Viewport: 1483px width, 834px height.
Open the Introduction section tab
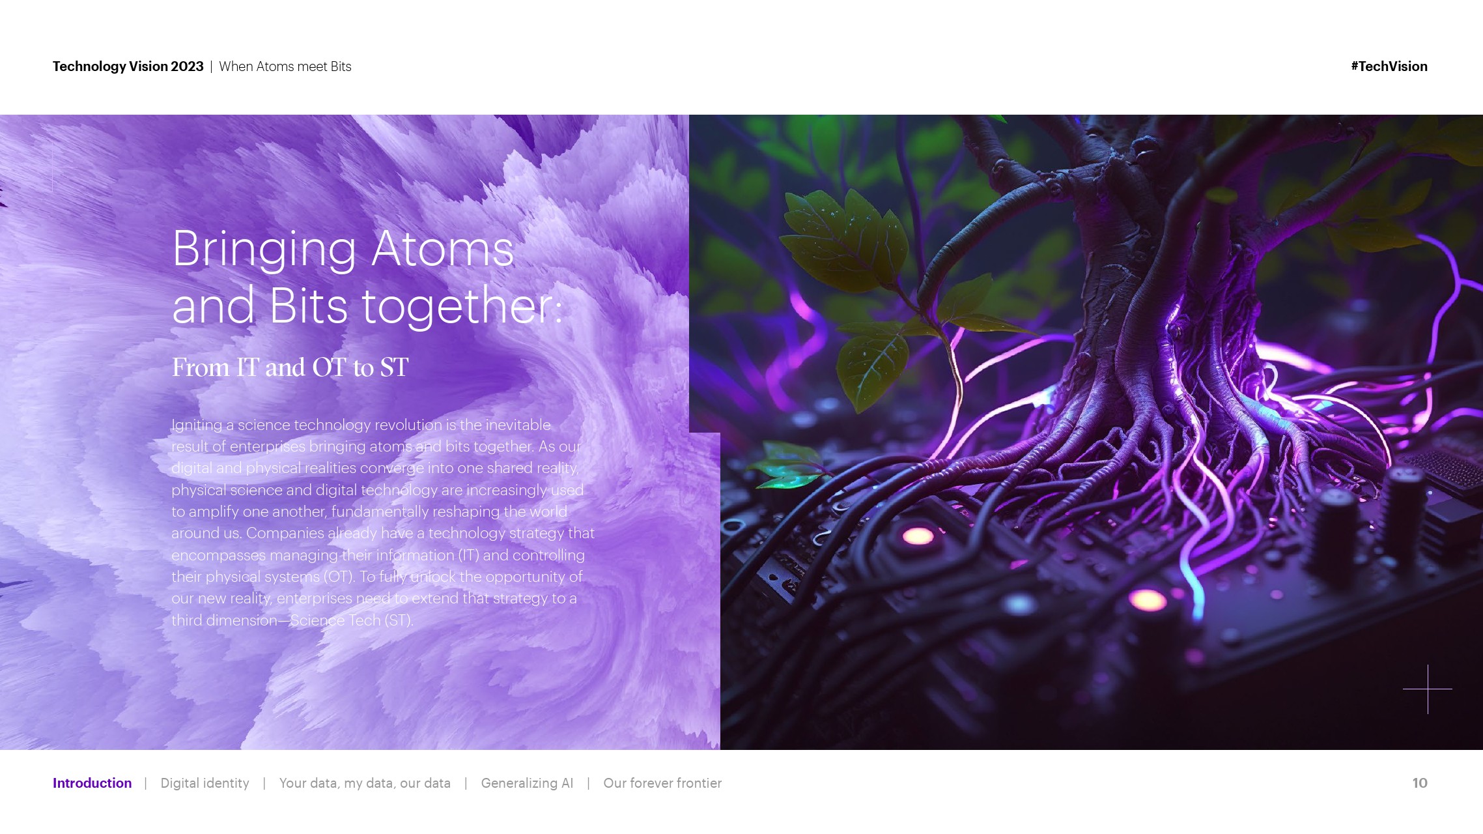(x=92, y=783)
